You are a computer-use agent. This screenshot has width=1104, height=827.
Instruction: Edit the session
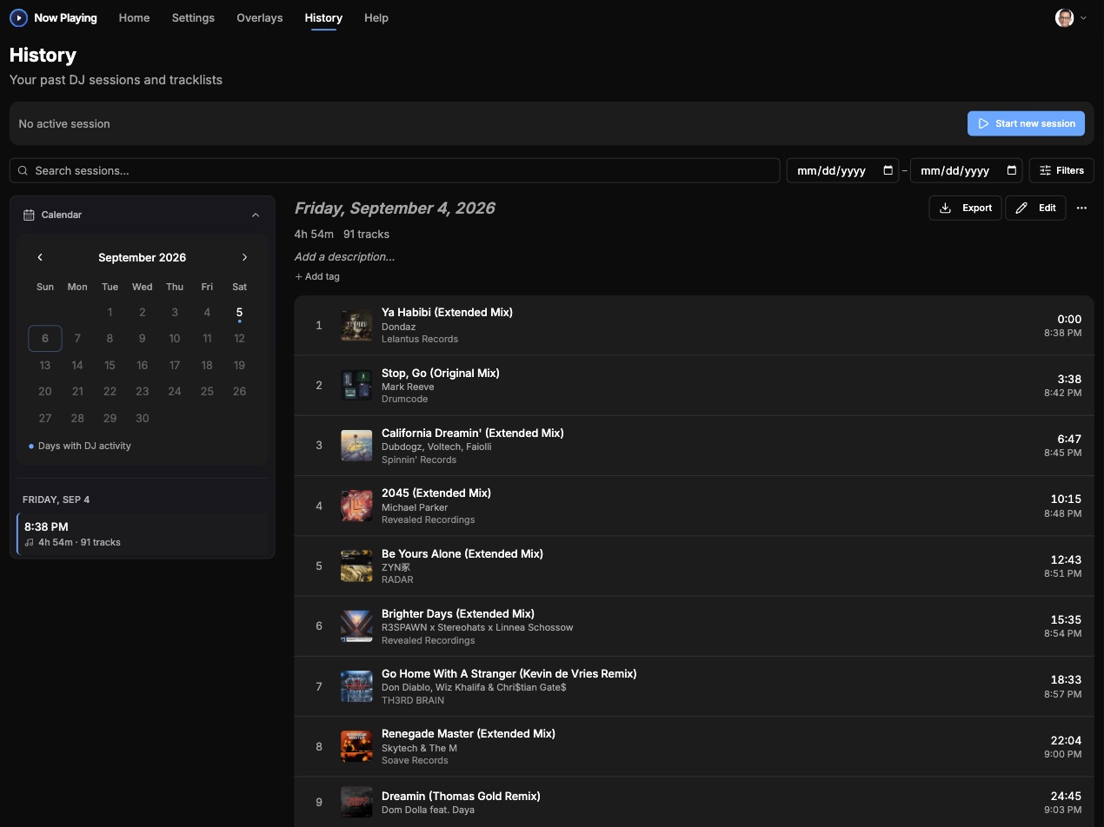coord(1035,208)
